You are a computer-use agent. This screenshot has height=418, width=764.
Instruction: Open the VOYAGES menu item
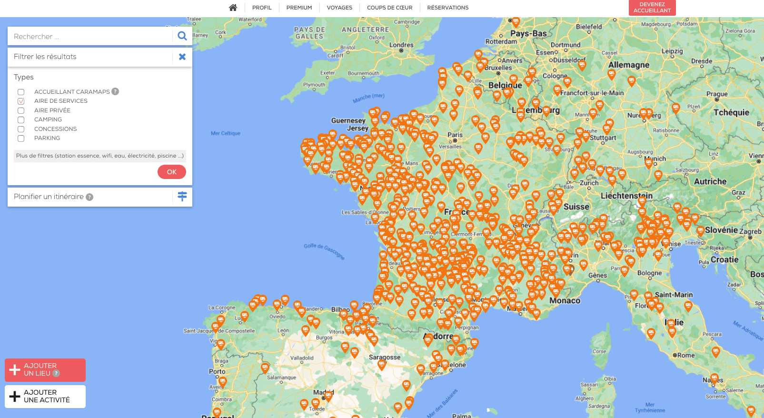point(339,8)
